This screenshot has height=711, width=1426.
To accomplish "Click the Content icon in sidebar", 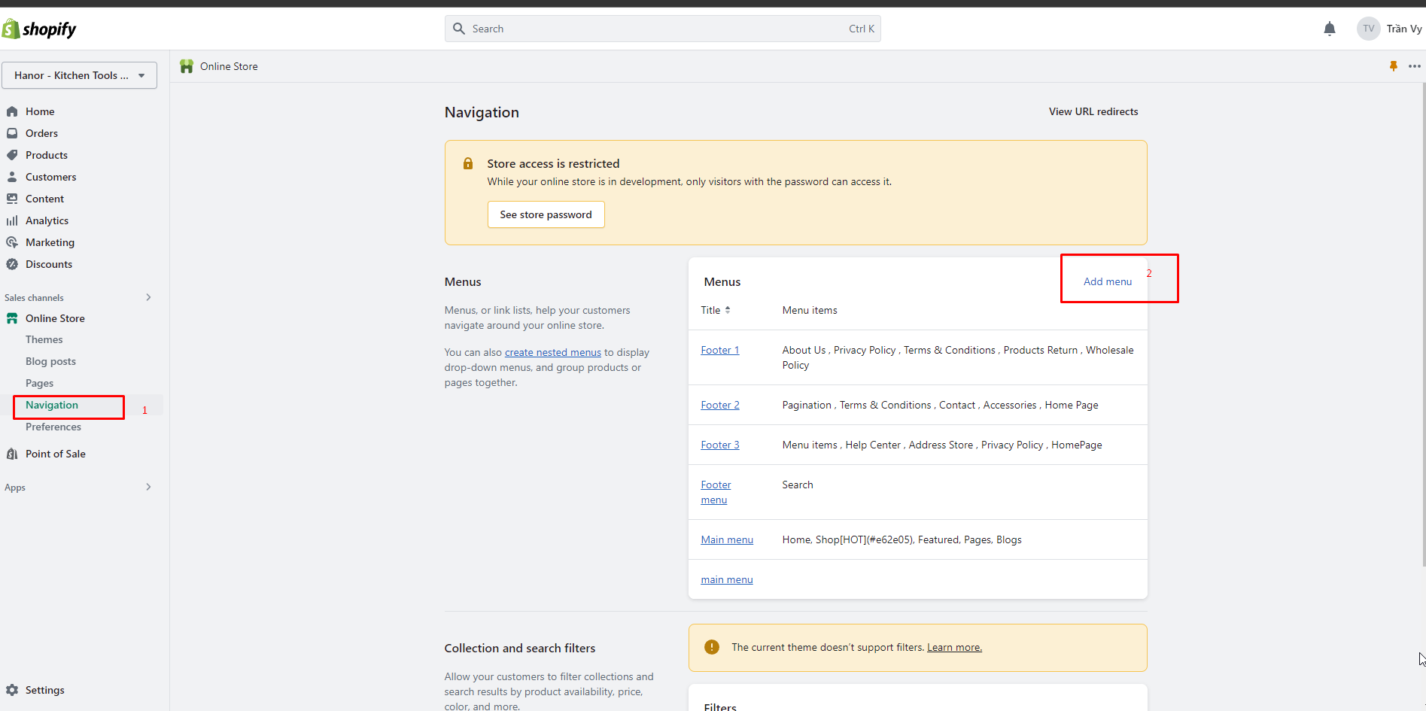I will point(12,199).
